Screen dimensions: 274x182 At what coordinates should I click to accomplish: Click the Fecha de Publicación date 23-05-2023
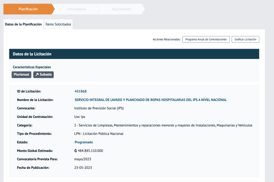pos(83,167)
